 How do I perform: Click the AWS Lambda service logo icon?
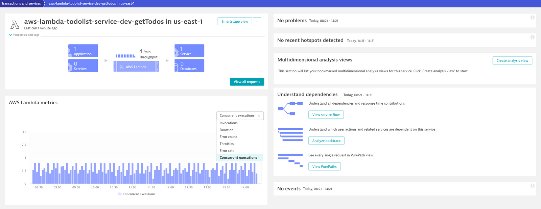pyautogui.click(x=15, y=24)
